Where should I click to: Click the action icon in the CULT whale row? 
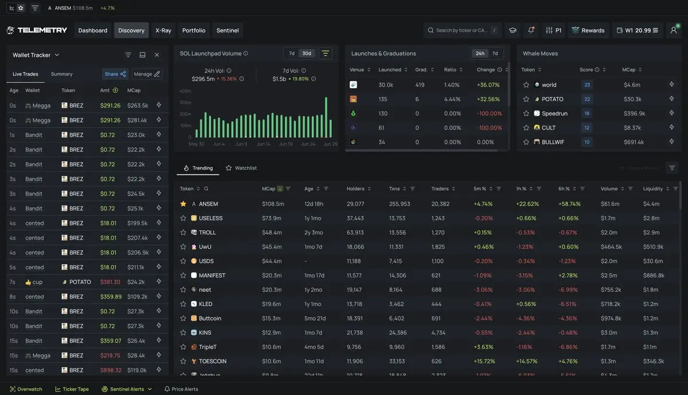(672, 127)
